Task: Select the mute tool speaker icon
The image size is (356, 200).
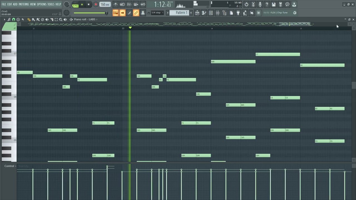Action: (47, 19)
